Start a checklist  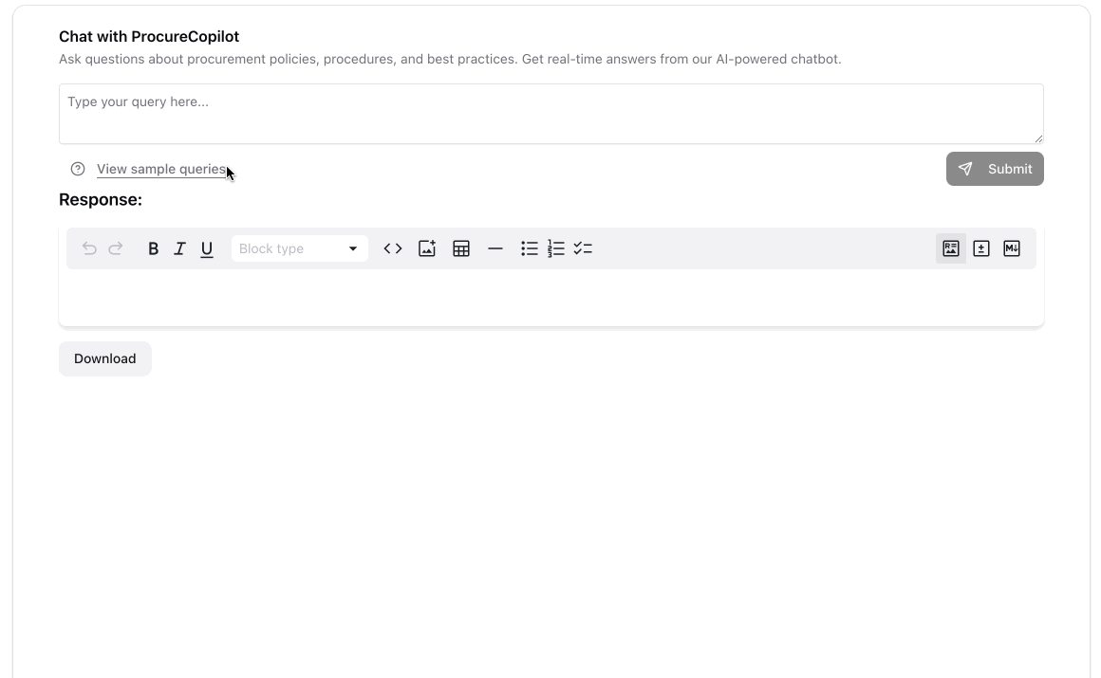click(583, 248)
